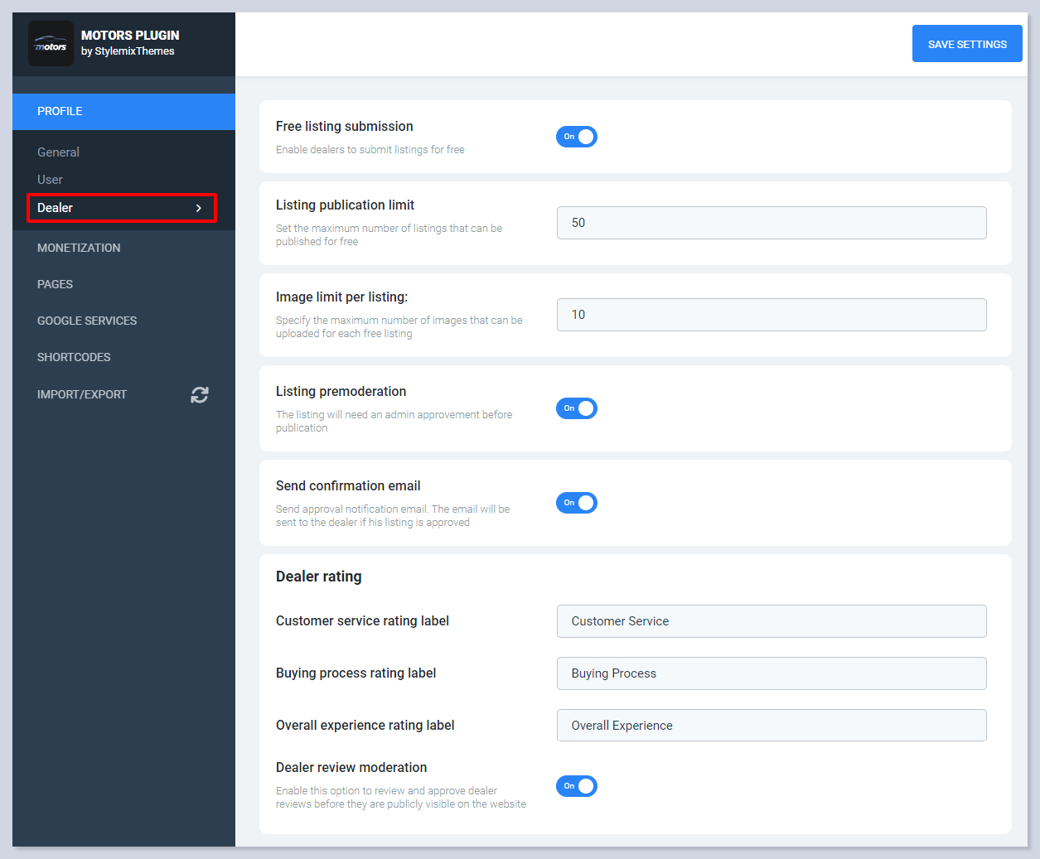Turn off Listing premoderation switch
Viewport: 1040px width, 859px height.
click(x=577, y=408)
